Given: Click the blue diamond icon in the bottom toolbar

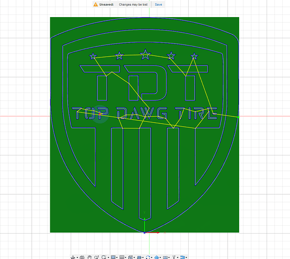Looking at the screenshot, I should point(157,257).
